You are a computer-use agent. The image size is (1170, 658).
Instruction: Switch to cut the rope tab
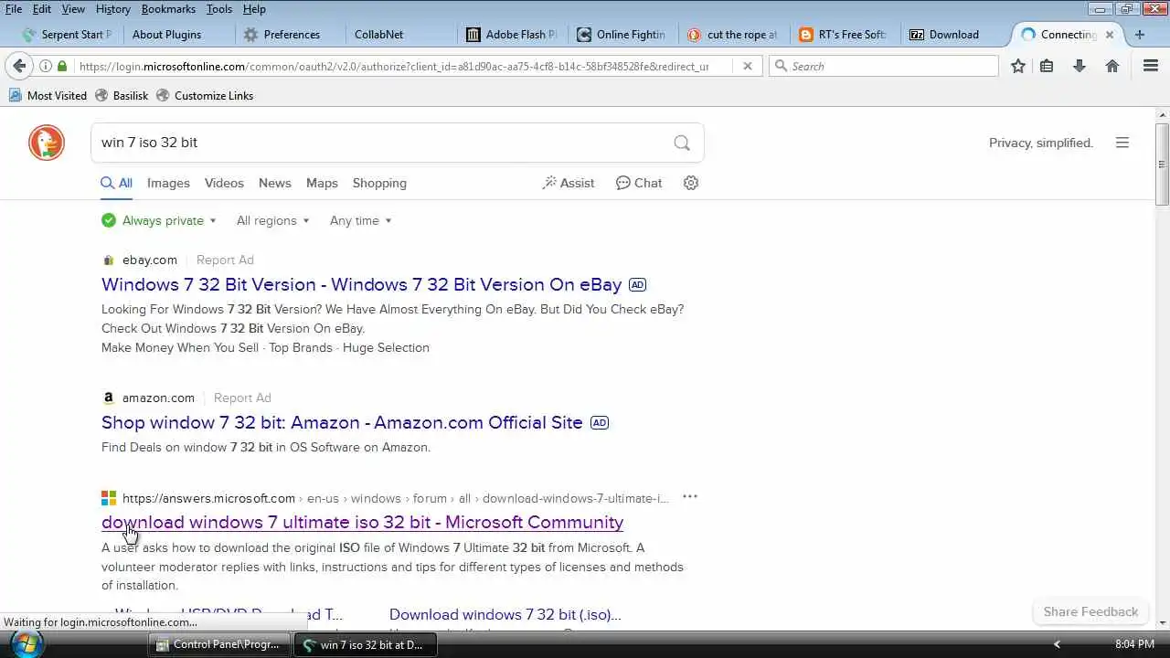733,35
